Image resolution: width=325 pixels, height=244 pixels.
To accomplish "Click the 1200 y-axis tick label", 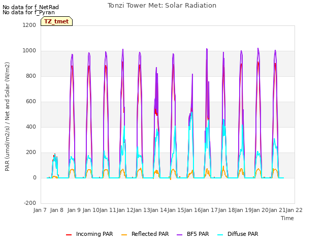I will (29, 25).
